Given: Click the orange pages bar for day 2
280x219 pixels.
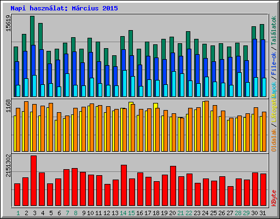Looking at the screenshot, I should coord(26,126).
